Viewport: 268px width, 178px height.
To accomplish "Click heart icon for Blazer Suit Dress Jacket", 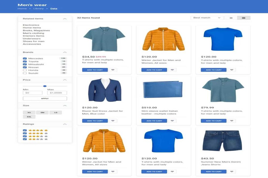I will coord(113,121).
